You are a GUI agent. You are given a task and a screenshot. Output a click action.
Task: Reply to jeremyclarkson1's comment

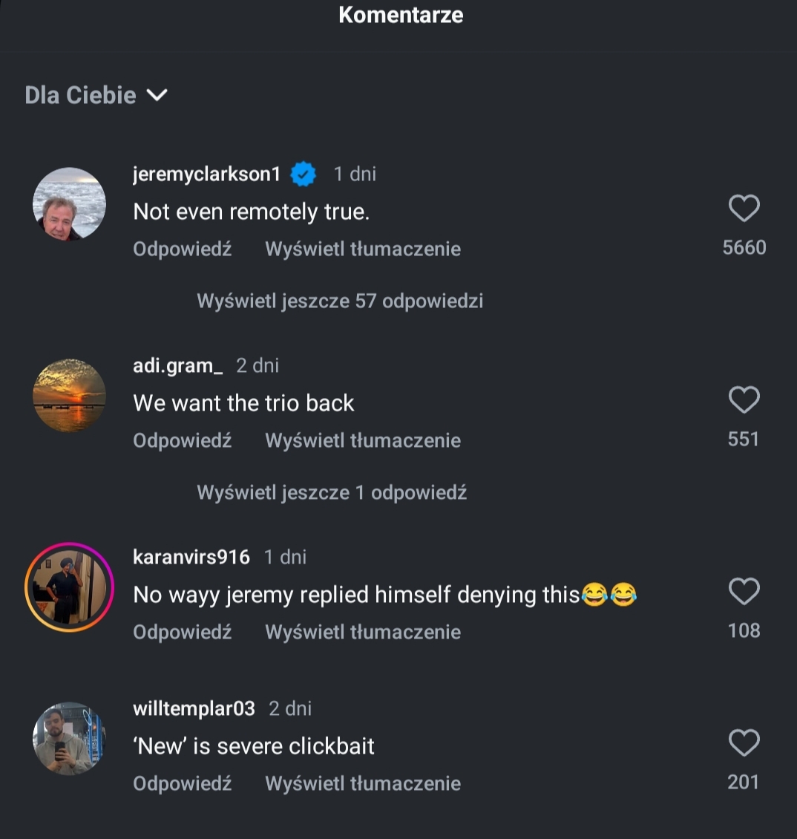coord(183,249)
